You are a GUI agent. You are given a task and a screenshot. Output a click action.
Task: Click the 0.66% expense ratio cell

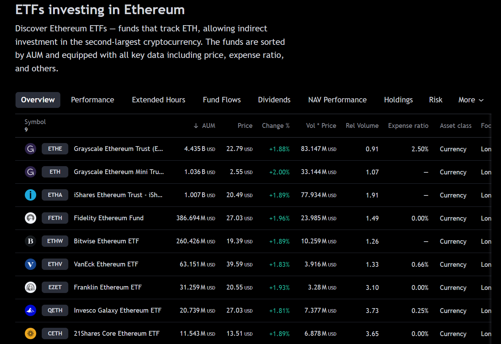click(x=420, y=265)
